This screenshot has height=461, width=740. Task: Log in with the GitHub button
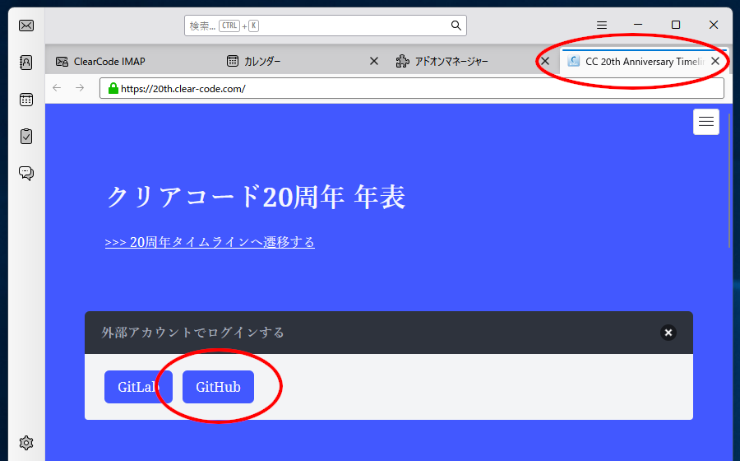click(218, 387)
